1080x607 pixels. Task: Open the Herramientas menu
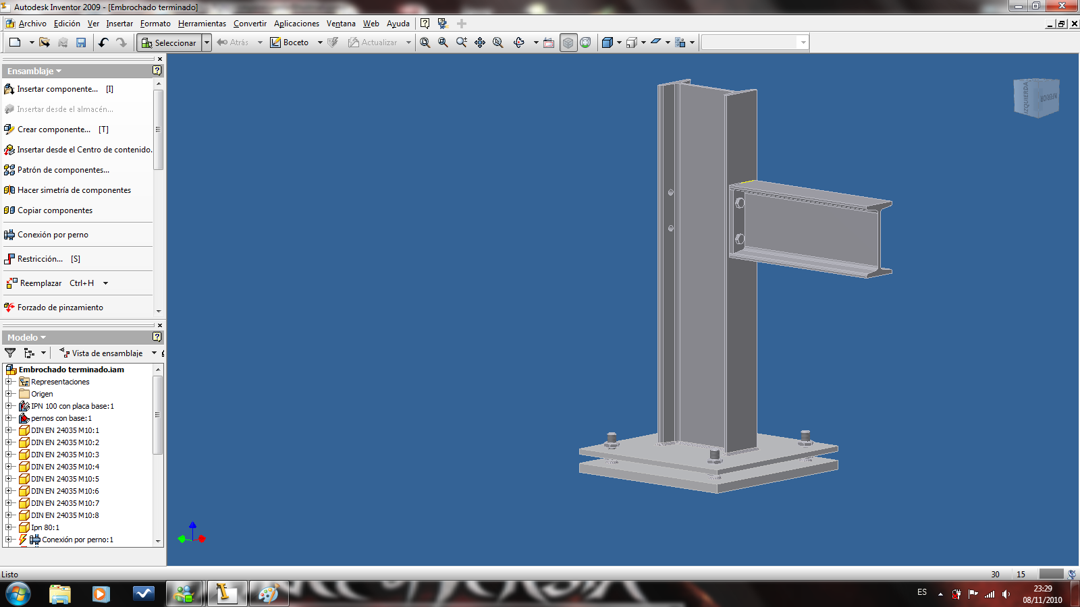point(202,24)
